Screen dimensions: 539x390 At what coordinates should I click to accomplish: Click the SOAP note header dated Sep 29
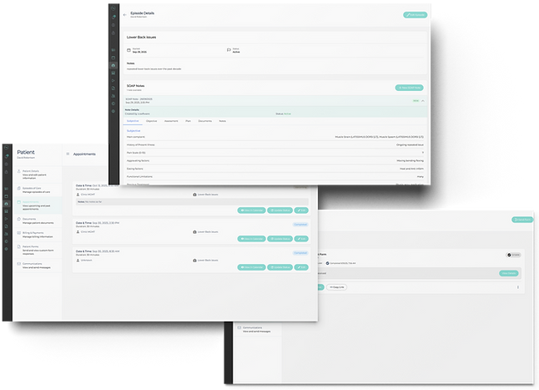(275, 101)
